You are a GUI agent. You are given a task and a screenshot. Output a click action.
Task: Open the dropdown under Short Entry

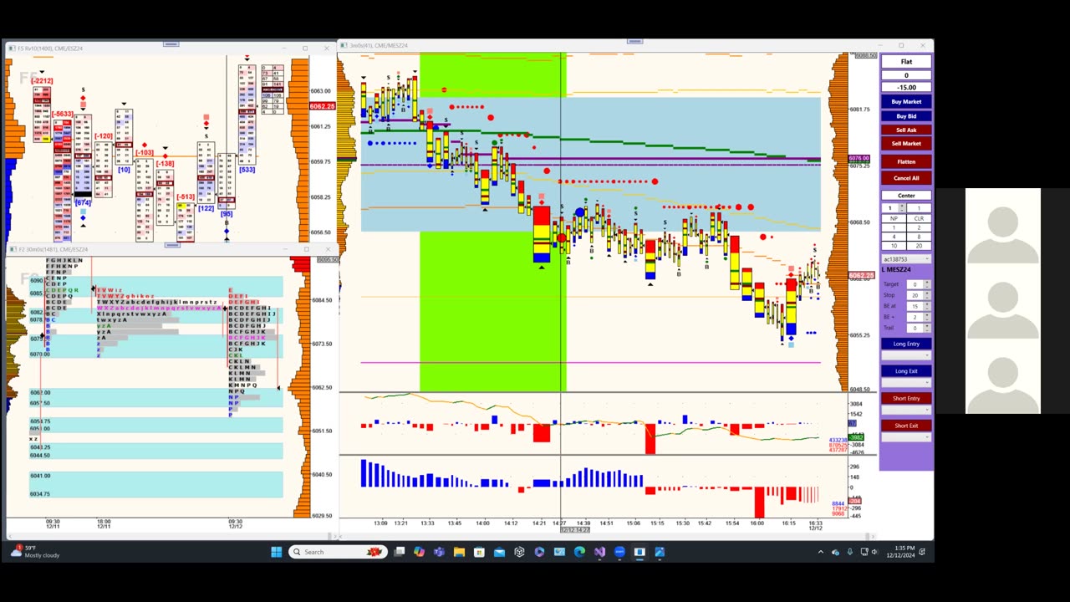[x=906, y=410]
